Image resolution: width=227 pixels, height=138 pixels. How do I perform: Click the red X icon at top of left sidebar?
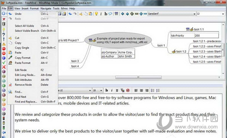coord(4,19)
